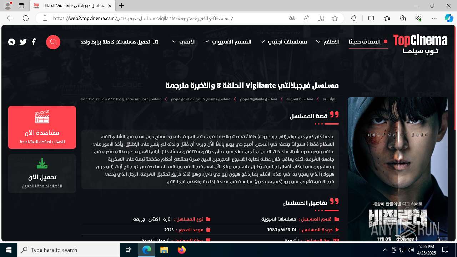Open collections icon in Edge toolbar
Screen dimensions: 457x257
tap(403, 18)
